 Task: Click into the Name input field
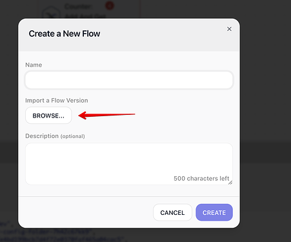pyautogui.click(x=129, y=80)
